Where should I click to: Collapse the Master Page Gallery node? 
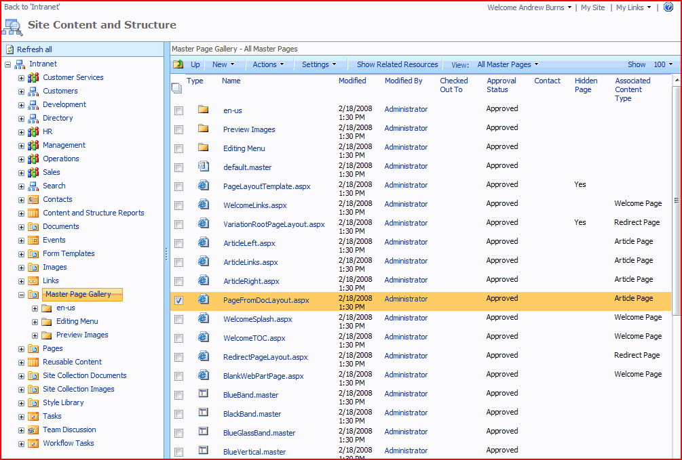[x=21, y=295]
